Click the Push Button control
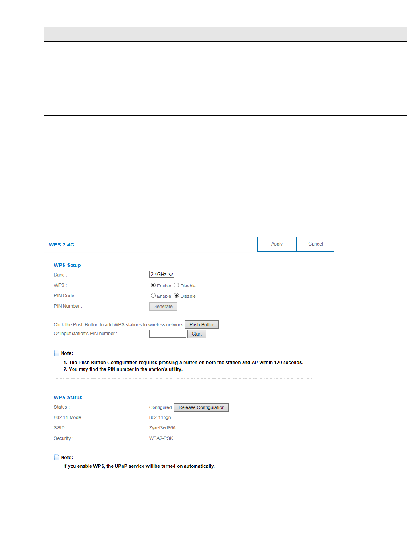 pos(202,324)
